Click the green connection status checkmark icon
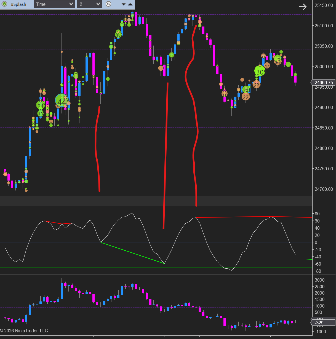Image resolution: width=336 pixels, height=339 pixels. (4, 4)
